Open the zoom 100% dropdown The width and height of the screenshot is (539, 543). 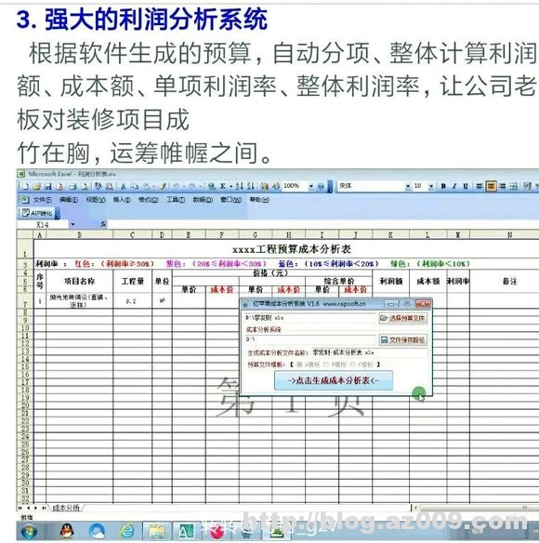(x=311, y=186)
